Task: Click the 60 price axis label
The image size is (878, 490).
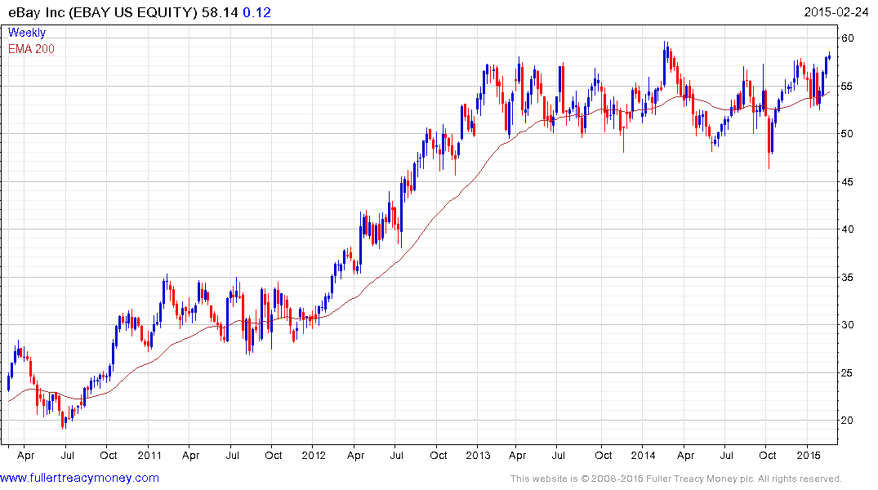Action: click(847, 38)
